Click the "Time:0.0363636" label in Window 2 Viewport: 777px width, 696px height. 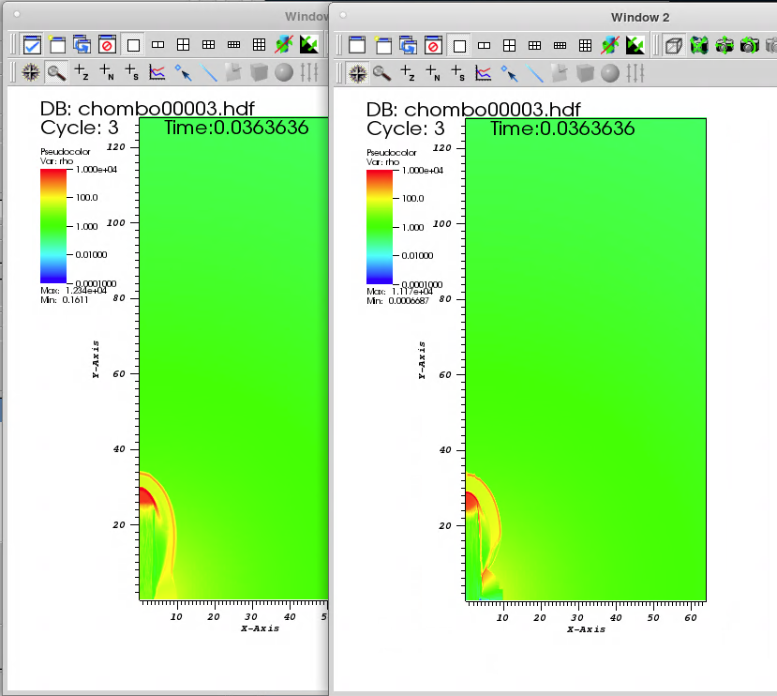tap(562, 129)
